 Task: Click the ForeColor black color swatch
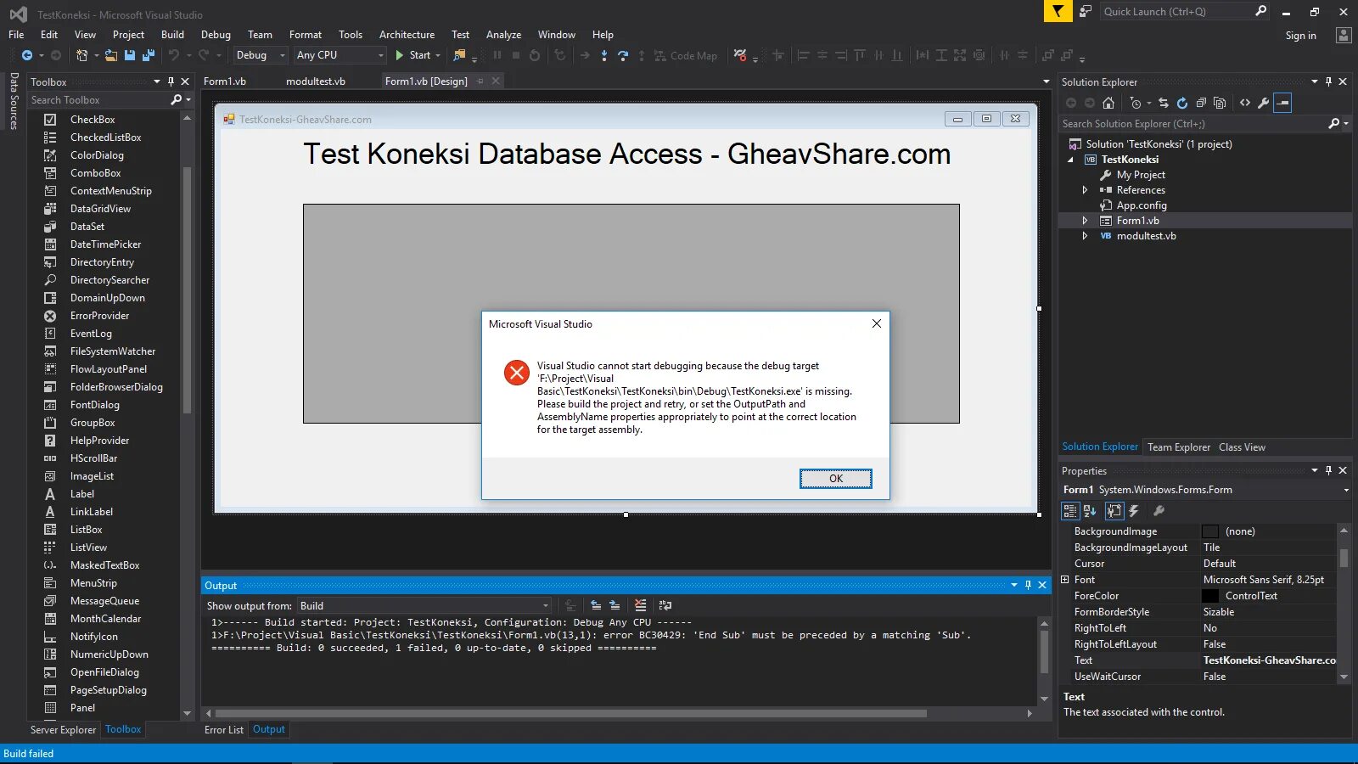[x=1210, y=596]
